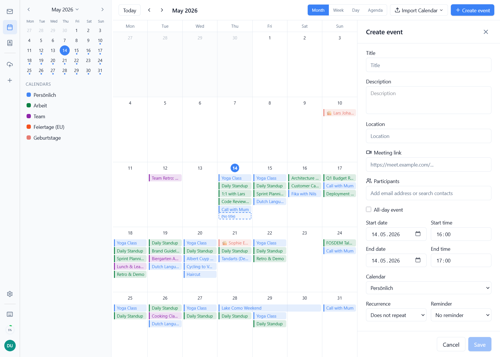Open the Mail icon in sidebar
The height and width of the screenshot is (357, 500).
pyautogui.click(x=10, y=11)
